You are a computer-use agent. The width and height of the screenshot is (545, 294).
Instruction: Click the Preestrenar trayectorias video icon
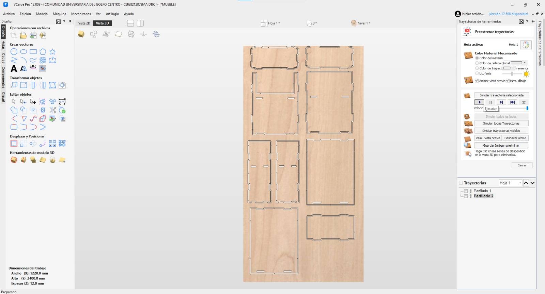point(467,32)
